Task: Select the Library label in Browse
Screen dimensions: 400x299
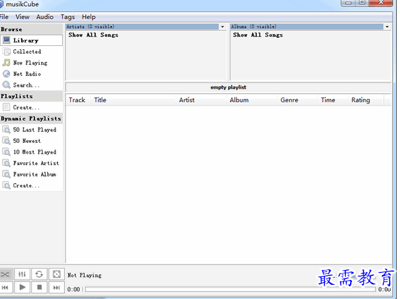Action: tap(26, 41)
